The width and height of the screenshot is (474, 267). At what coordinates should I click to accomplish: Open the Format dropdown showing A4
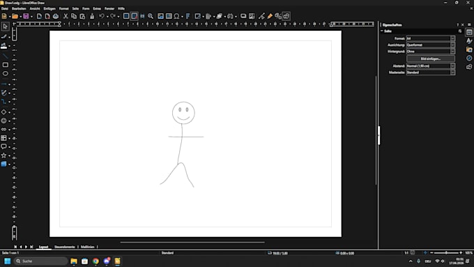point(431,38)
